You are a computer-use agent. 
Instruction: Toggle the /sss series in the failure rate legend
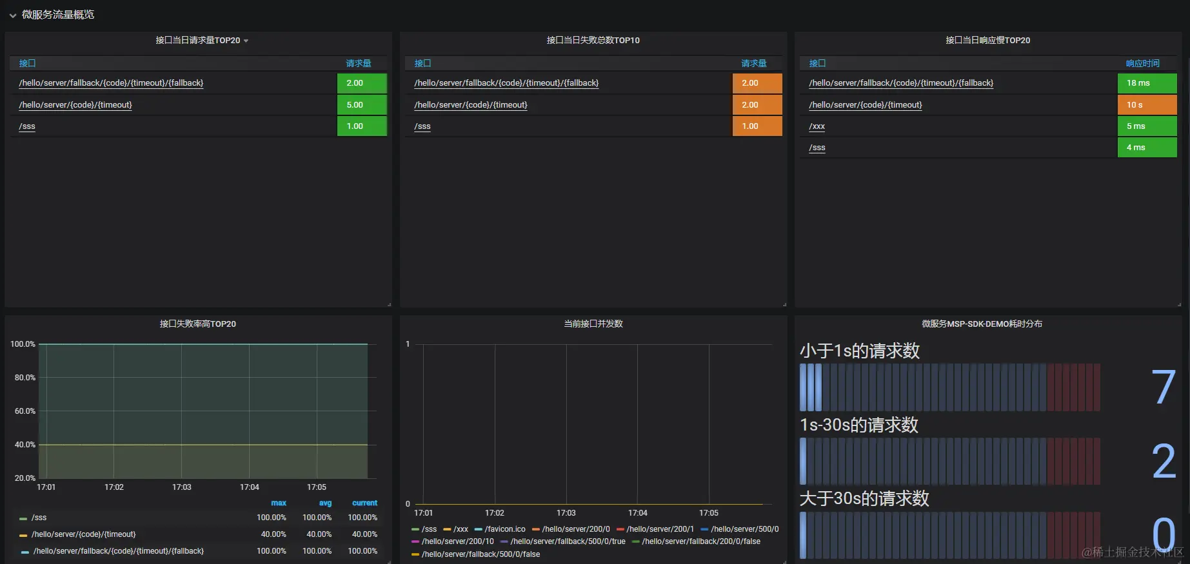(39, 518)
